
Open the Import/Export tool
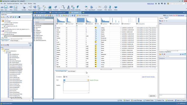click(x=92, y=8)
